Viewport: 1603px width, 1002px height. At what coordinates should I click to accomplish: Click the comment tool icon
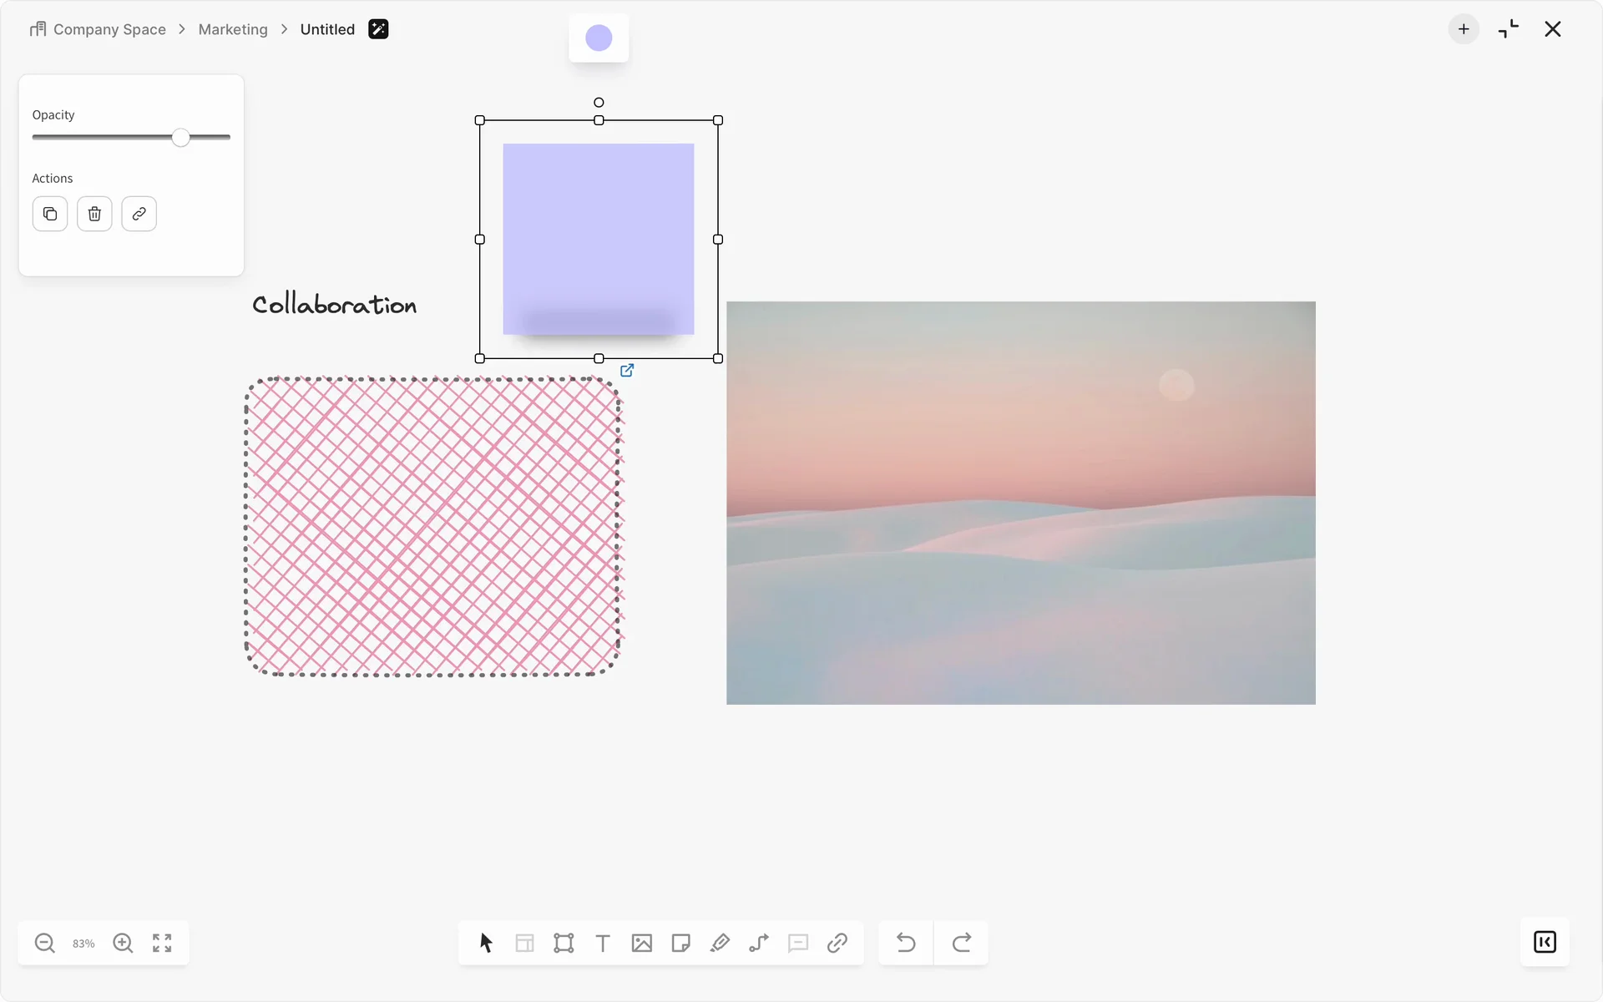point(798,943)
